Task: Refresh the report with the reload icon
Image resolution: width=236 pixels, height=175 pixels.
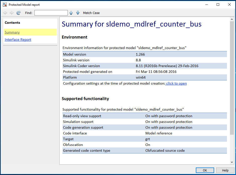Action: coord(19,13)
